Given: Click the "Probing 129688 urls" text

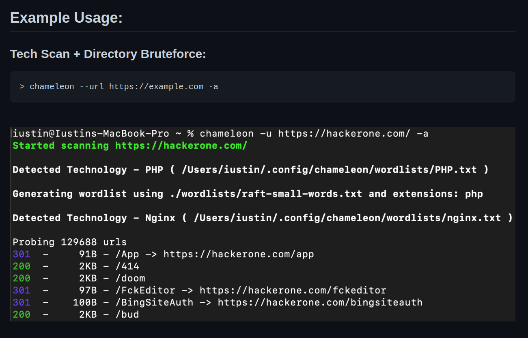Looking at the screenshot, I should pos(70,242).
